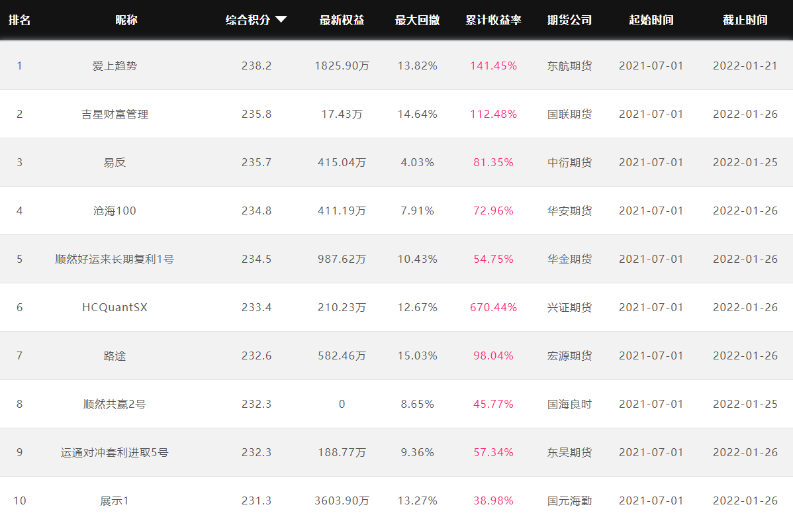Click the futures company 宏源期货
The height and width of the screenshot is (523, 793).
pos(569,356)
